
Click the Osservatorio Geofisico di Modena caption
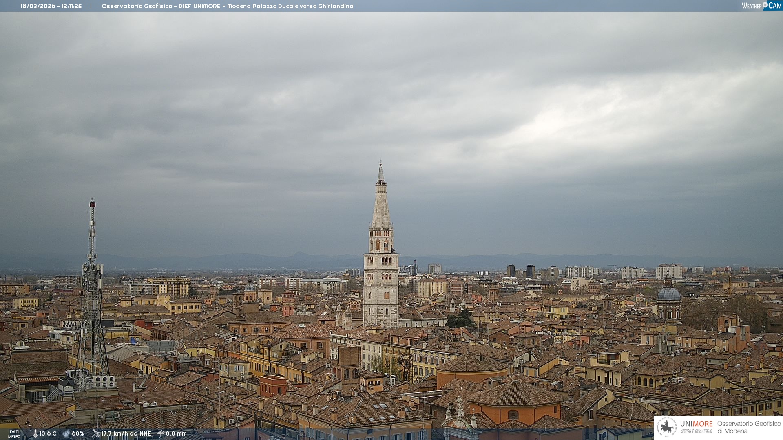[x=749, y=427]
